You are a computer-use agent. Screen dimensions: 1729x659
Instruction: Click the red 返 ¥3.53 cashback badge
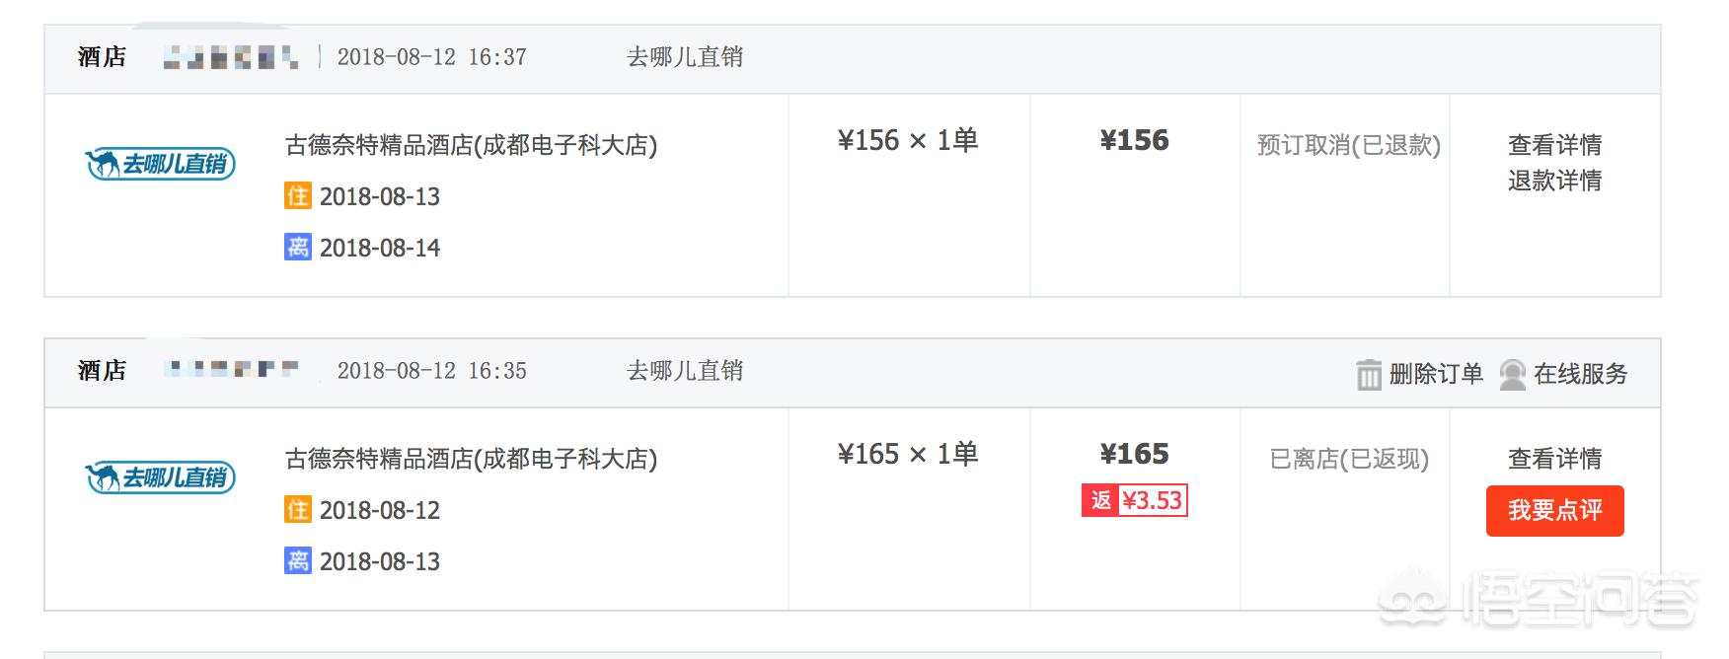point(1134,501)
